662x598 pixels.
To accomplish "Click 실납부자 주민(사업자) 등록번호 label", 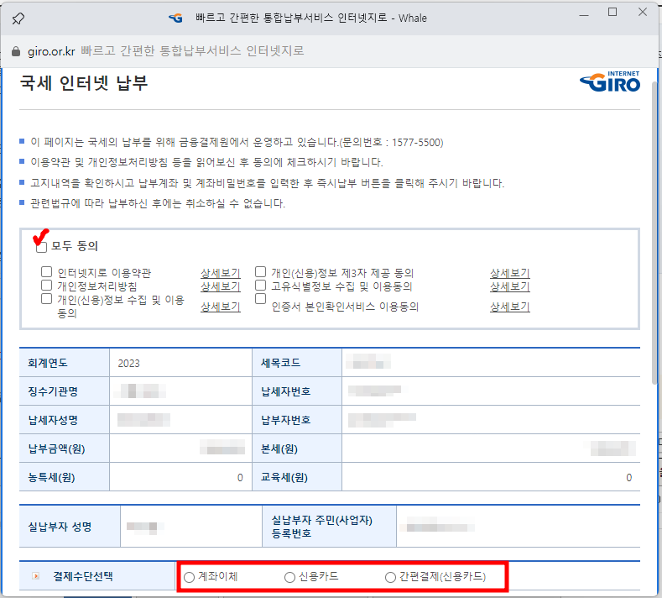I will coord(321,527).
